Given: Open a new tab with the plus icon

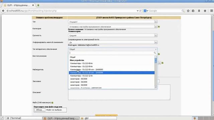Looking at the screenshot, I should [x=38, y=5].
